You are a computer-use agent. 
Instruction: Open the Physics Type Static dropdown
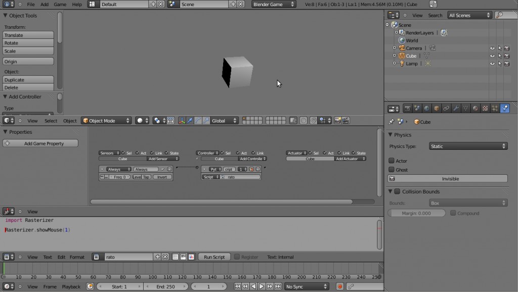click(x=467, y=146)
